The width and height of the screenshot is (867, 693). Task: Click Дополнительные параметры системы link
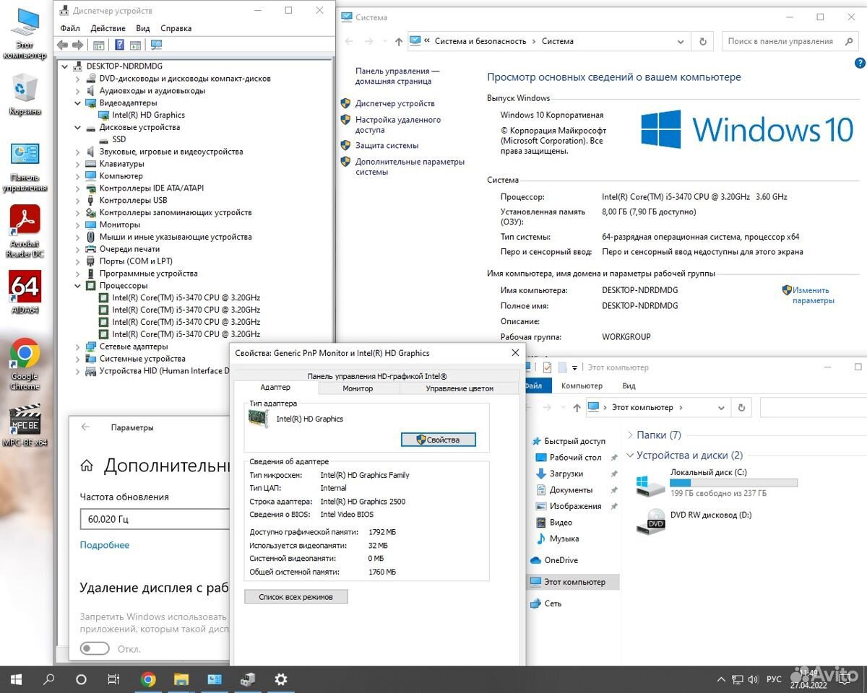(410, 167)
